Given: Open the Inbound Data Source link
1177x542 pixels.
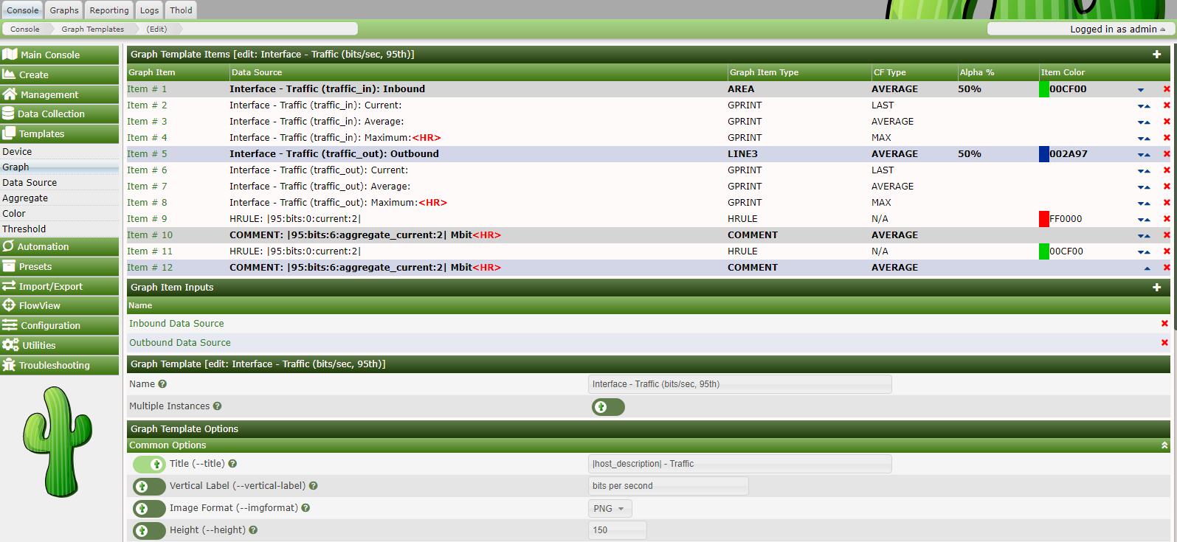Looking at the screenshot, I should [176, 324].
